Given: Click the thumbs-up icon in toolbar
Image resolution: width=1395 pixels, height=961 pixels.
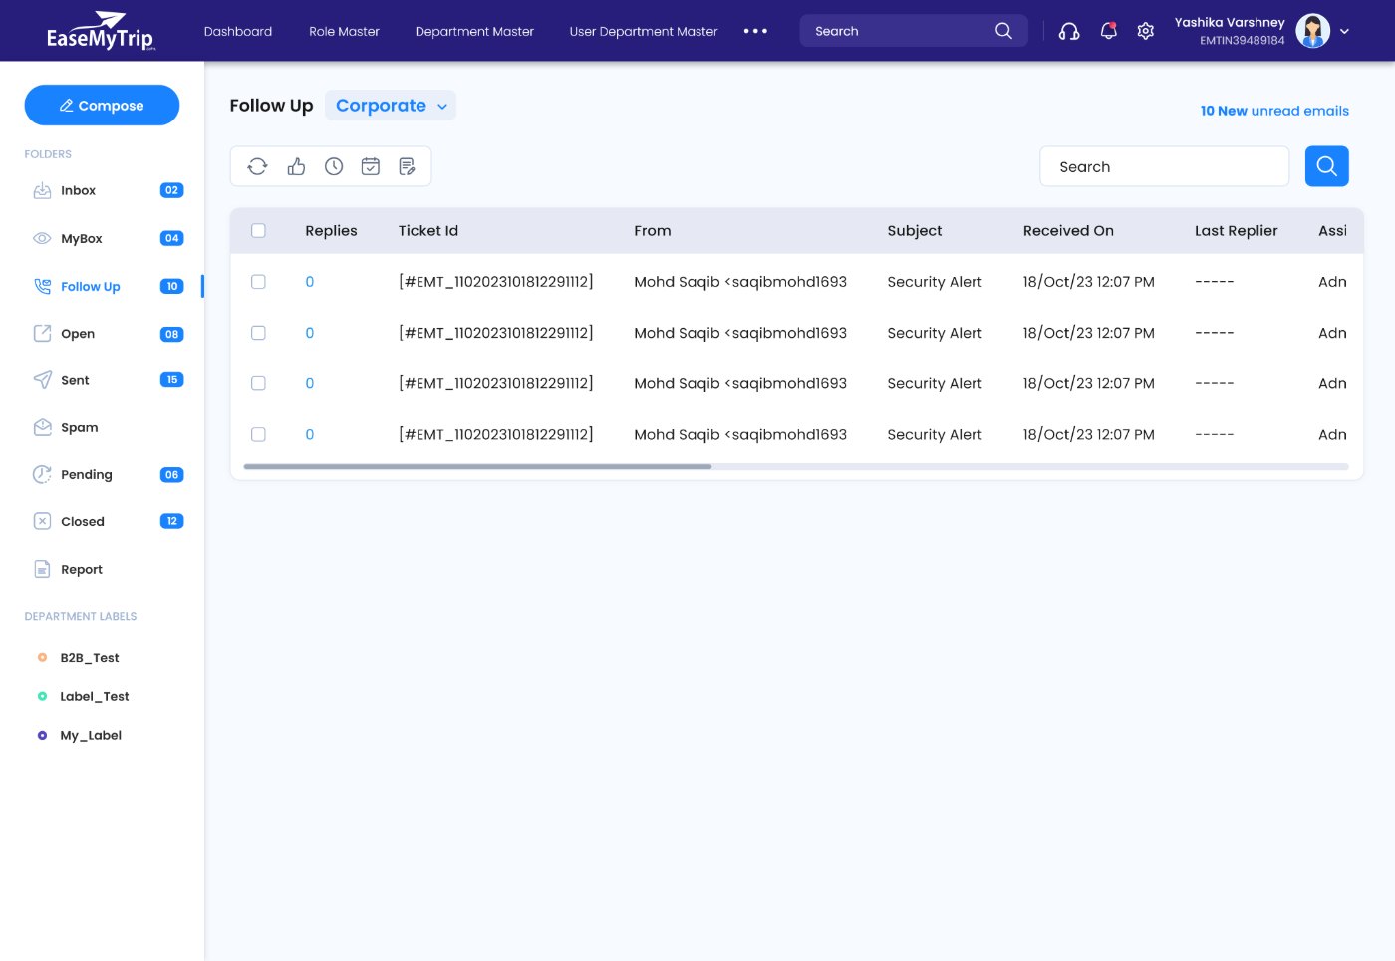Looking at the screenshot, I should tap(296, 166).
